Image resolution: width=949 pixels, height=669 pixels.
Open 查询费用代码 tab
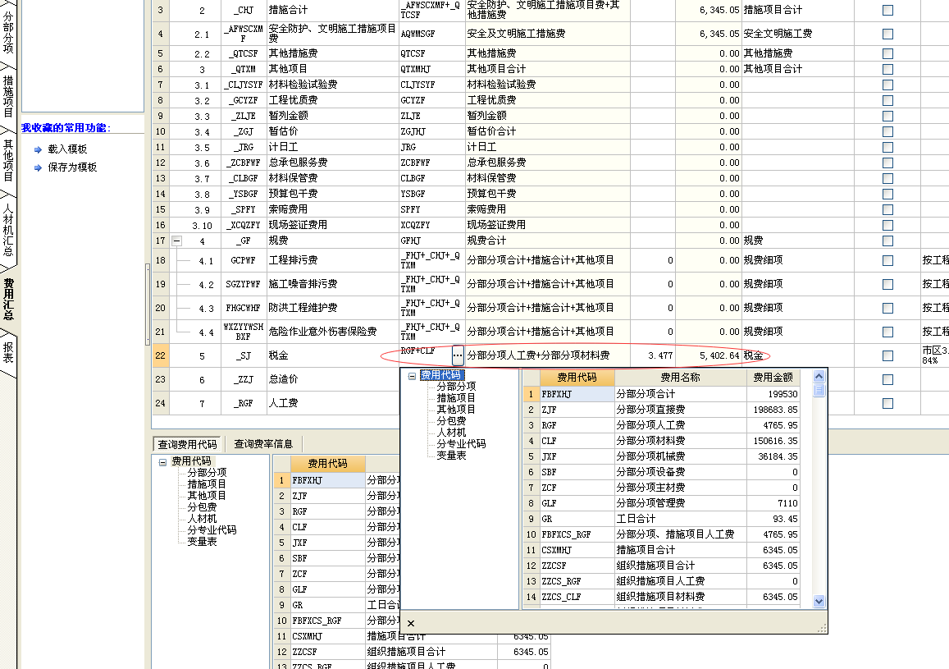[187, 444]
